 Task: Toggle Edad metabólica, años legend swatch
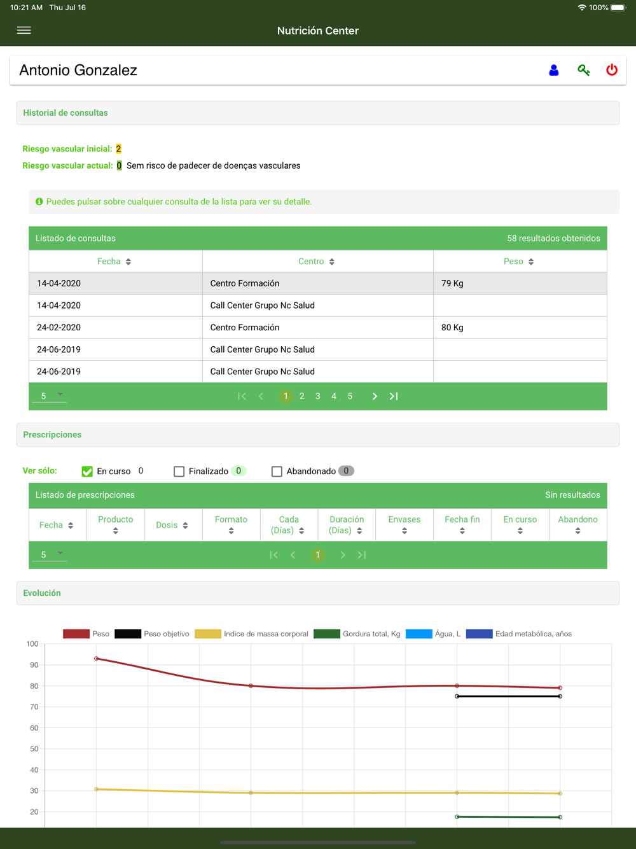coord(479,634)
